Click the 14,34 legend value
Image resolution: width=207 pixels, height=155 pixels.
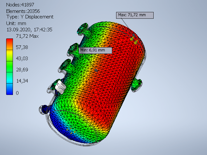(x=22, y=81)
